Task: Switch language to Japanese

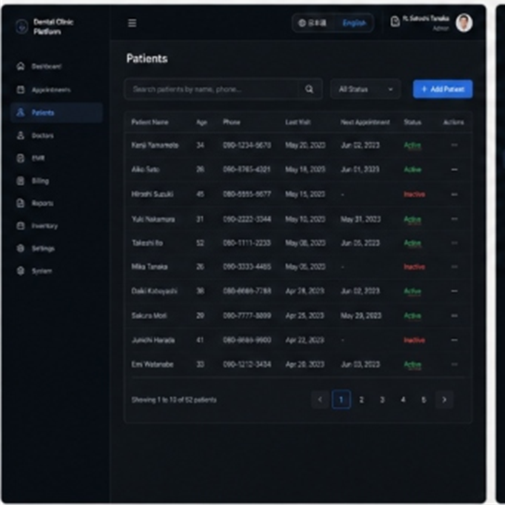Action: pos(313,23)
